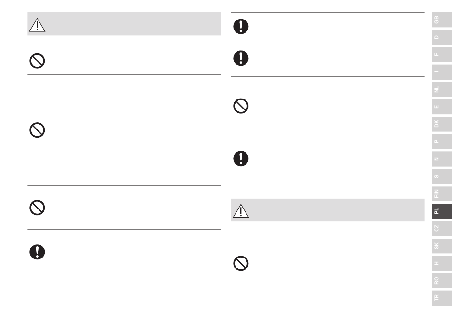Choose the FIN language tab
The width and height of the screenshot is (452, 318).
tap(442, 194)
